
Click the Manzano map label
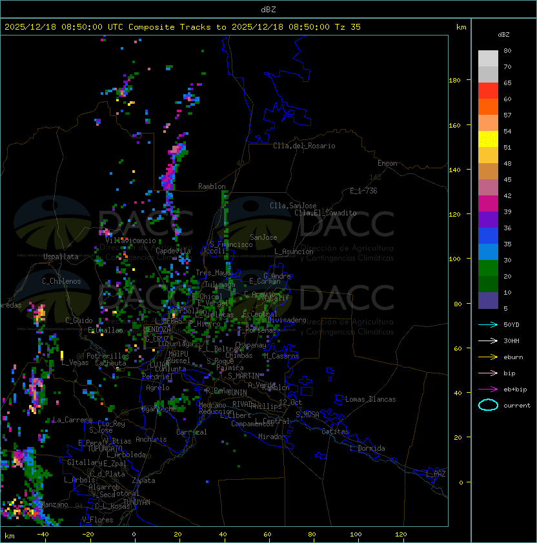(55, 504)
